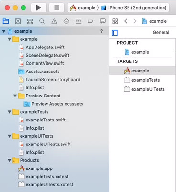Click the source control status question mark
This screenshot has height=192, width=176.
pos(101,31)
